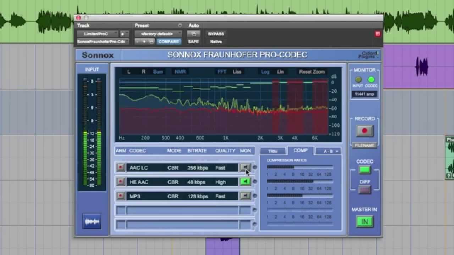Arm the MP3 codec slot
The image size is (454, 255).
pos(121,196)
